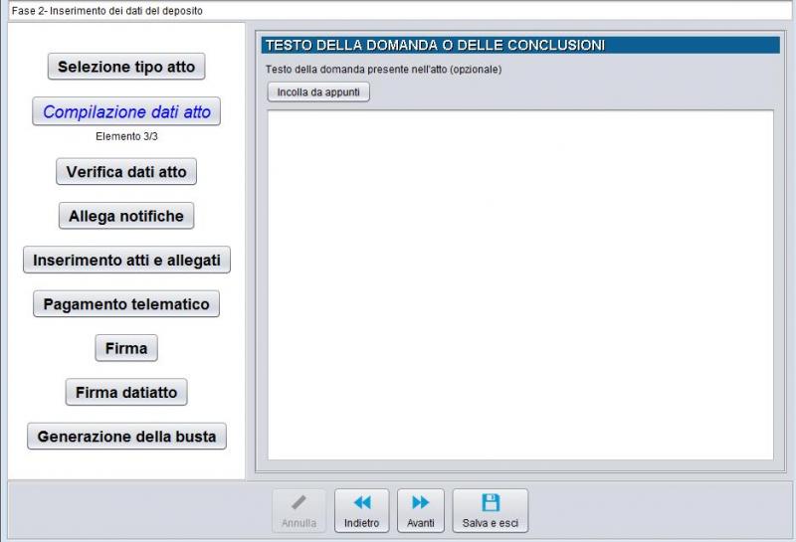796x542 pixels.
Task: Click the Testo della domanda opzionale label
Action: [384, 70]
